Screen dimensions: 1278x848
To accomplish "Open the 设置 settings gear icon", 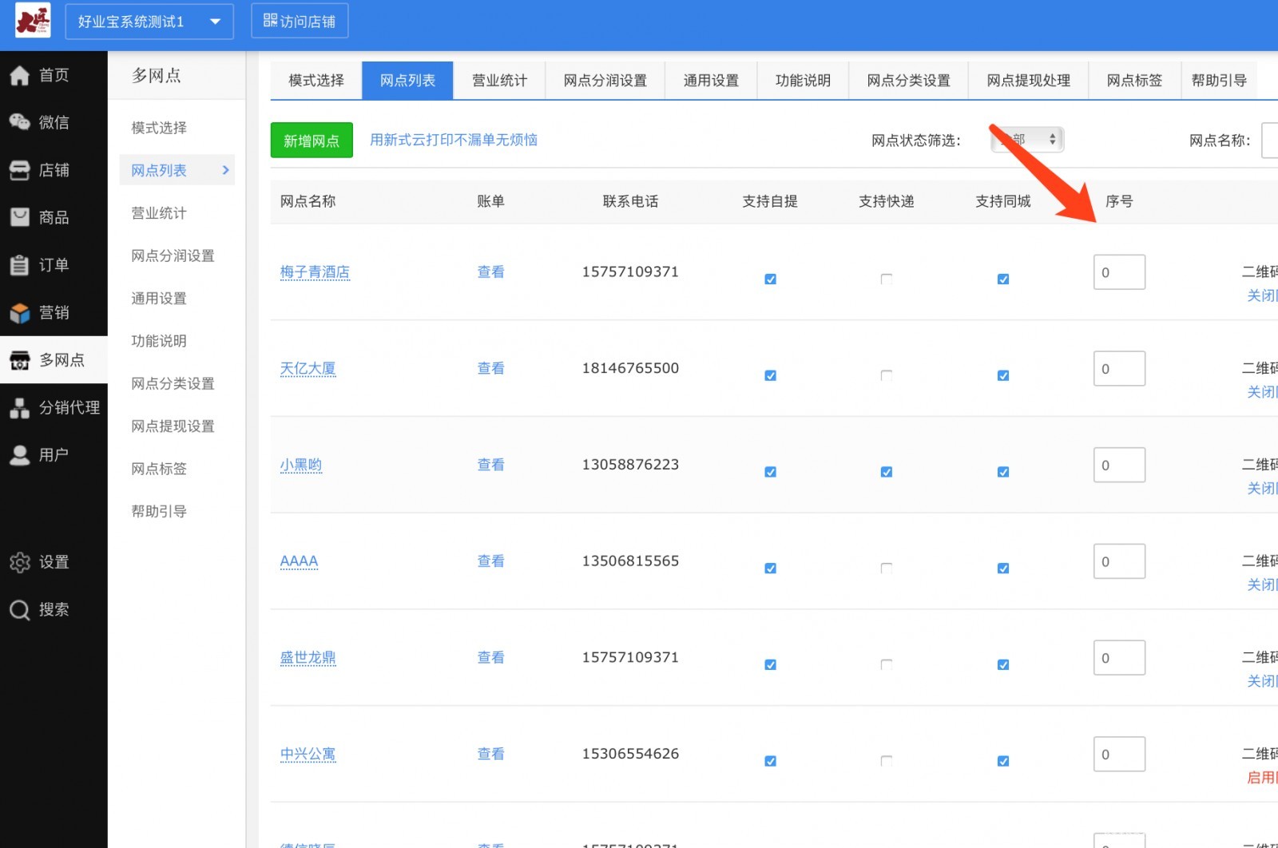I will click(20, 562).
